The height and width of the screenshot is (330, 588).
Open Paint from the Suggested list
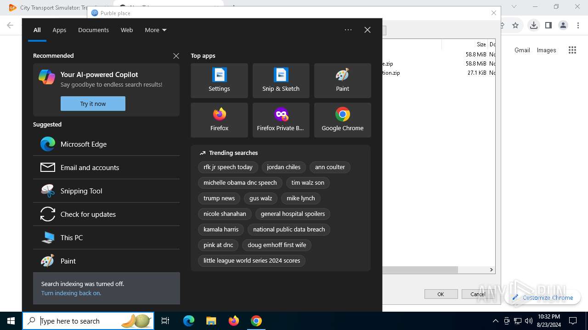pos(106,261)
